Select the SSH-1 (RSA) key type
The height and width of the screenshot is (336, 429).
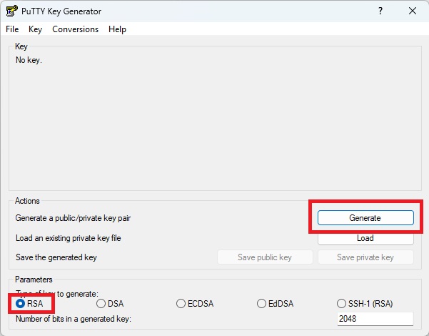[365, 304]
